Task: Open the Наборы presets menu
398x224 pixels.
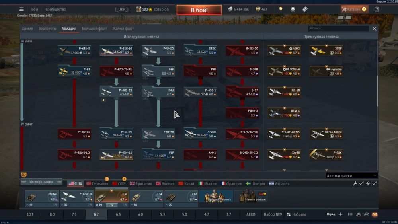Action: (x=296, y=214)
